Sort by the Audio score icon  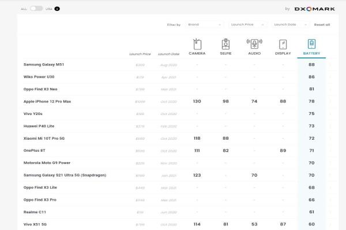coord(254,44)
